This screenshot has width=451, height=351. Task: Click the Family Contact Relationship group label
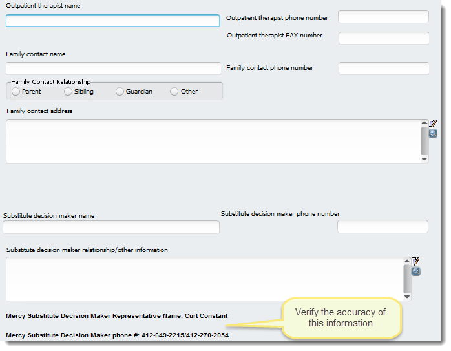point(51,81)
